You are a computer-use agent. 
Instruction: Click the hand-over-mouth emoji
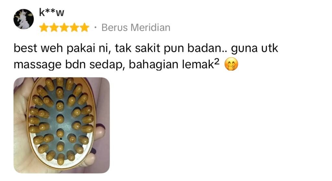pyautogui.click(x=231, y=64)
